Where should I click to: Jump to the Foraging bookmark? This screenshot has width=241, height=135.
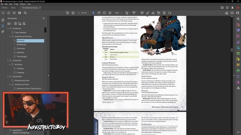(x=20, y=72)
